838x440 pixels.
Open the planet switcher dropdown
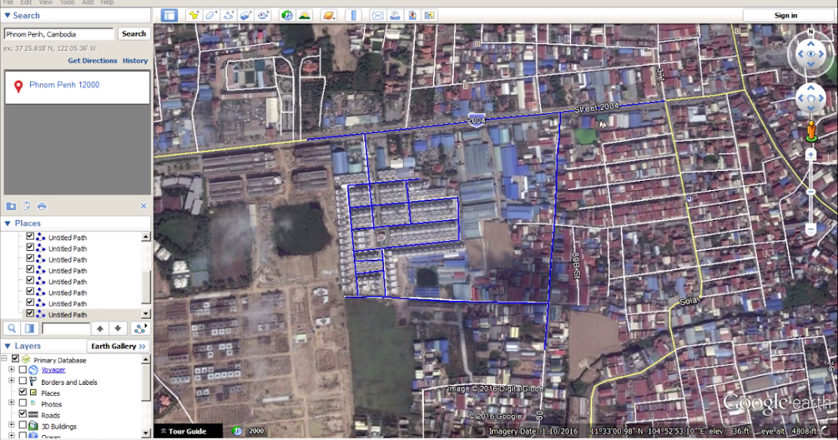point(329,15)
